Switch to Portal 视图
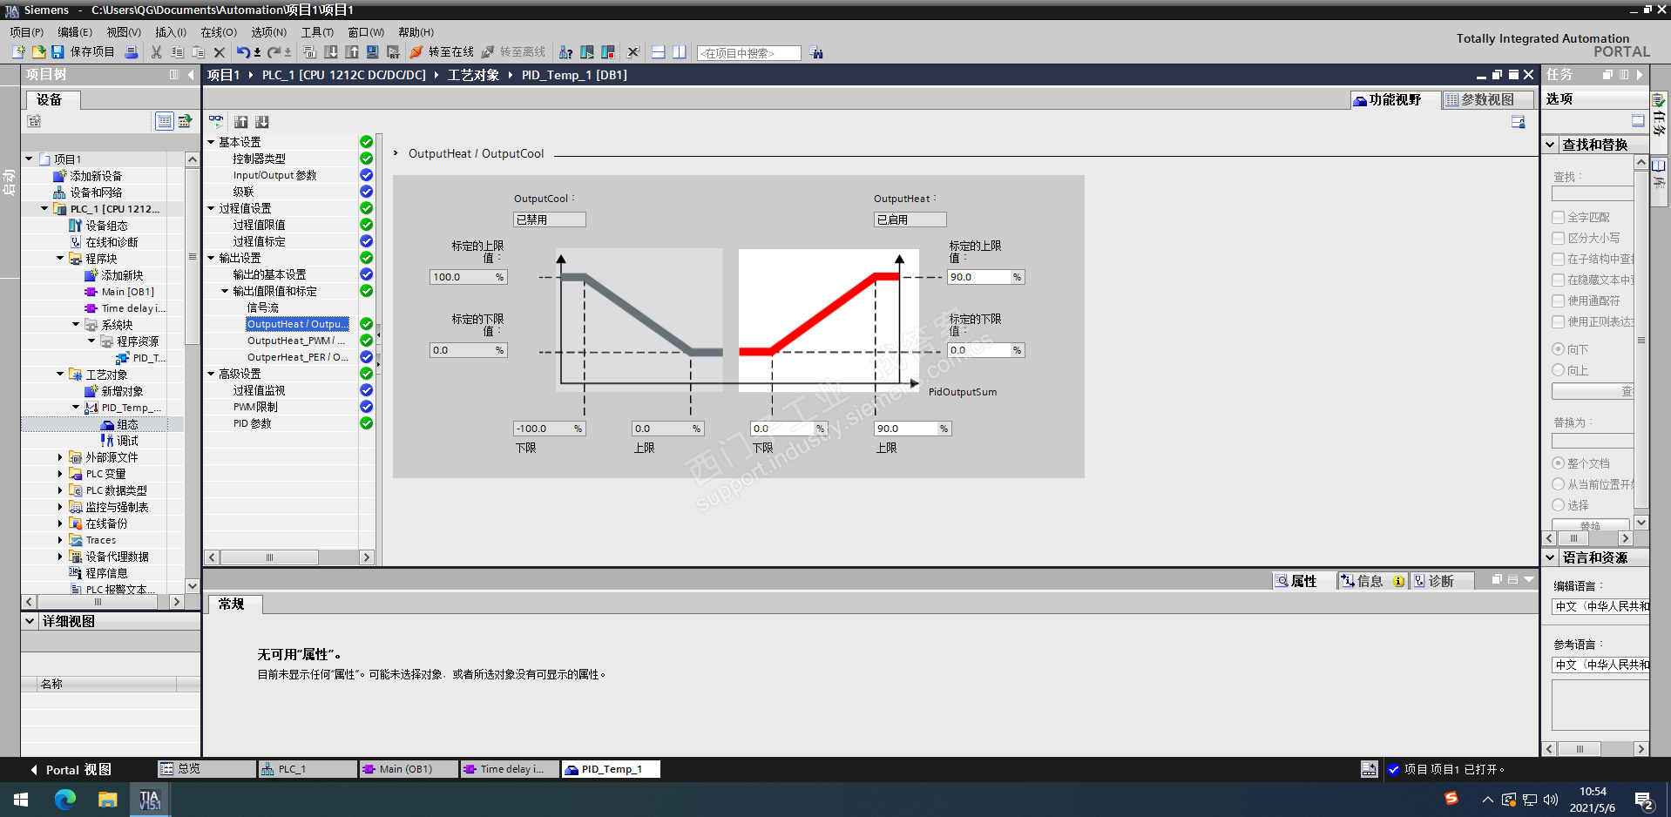 [x=71, y=770]
